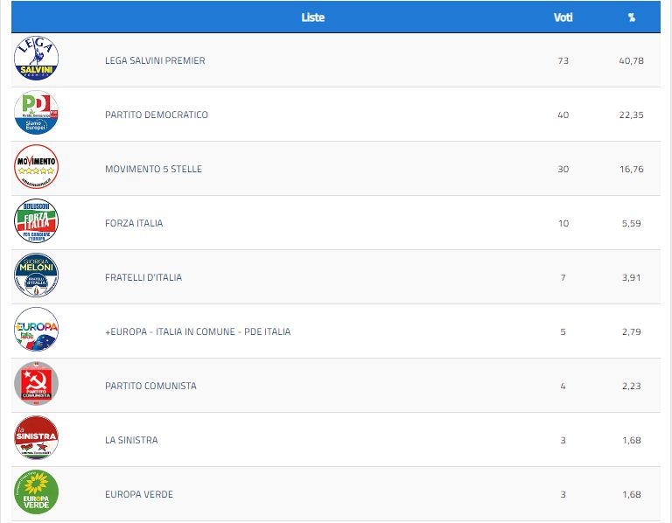Select the MOVIMENTO 5 STELLE name
Screen dimensions: 672x523
click(153, 169)
